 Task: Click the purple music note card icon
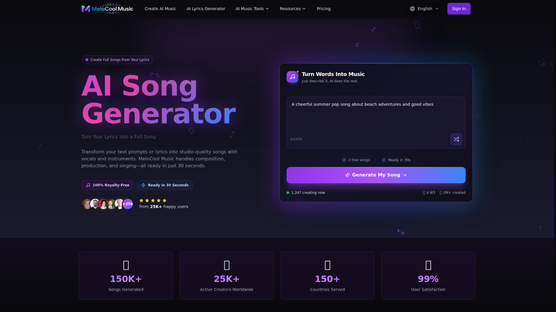coord(292,77)
